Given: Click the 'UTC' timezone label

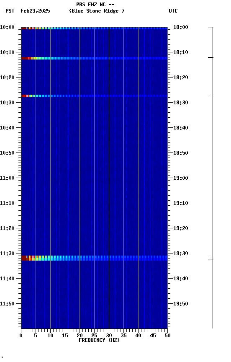Looking at the screenshot, I should tap(173, 11).
